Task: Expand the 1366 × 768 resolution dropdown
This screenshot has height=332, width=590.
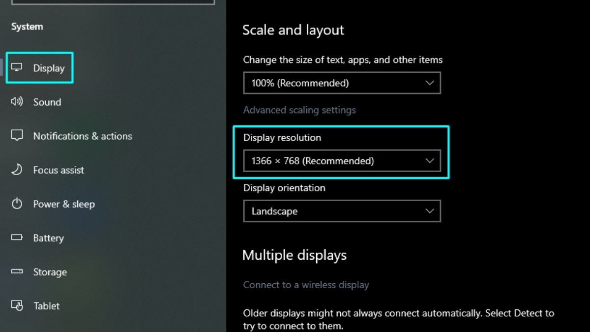Action: pos(342,161)
